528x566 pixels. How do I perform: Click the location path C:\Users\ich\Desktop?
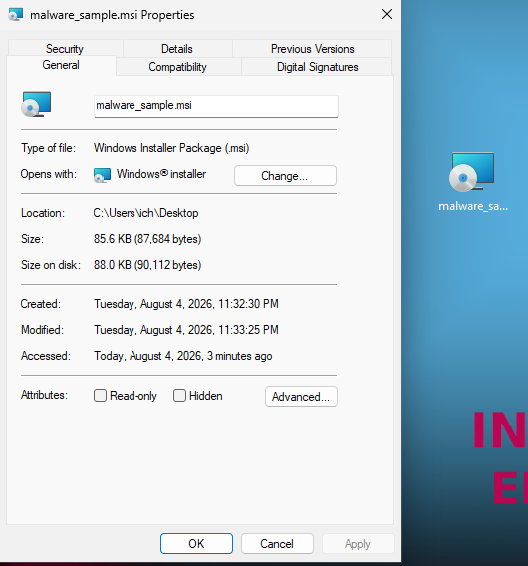pos(145,213)
